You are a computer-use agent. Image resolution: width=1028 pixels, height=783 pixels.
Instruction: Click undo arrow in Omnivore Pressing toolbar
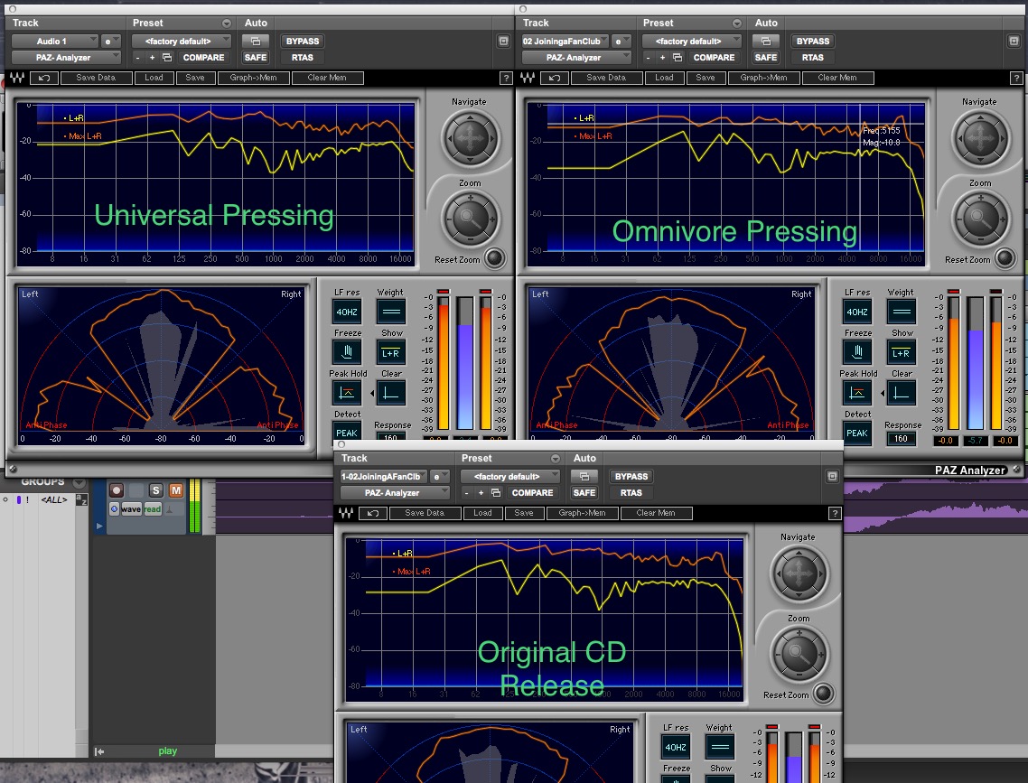554,78
